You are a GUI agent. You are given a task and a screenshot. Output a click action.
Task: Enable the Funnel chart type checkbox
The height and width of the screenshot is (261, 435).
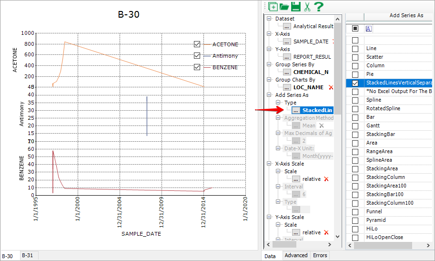click(355, 212)
